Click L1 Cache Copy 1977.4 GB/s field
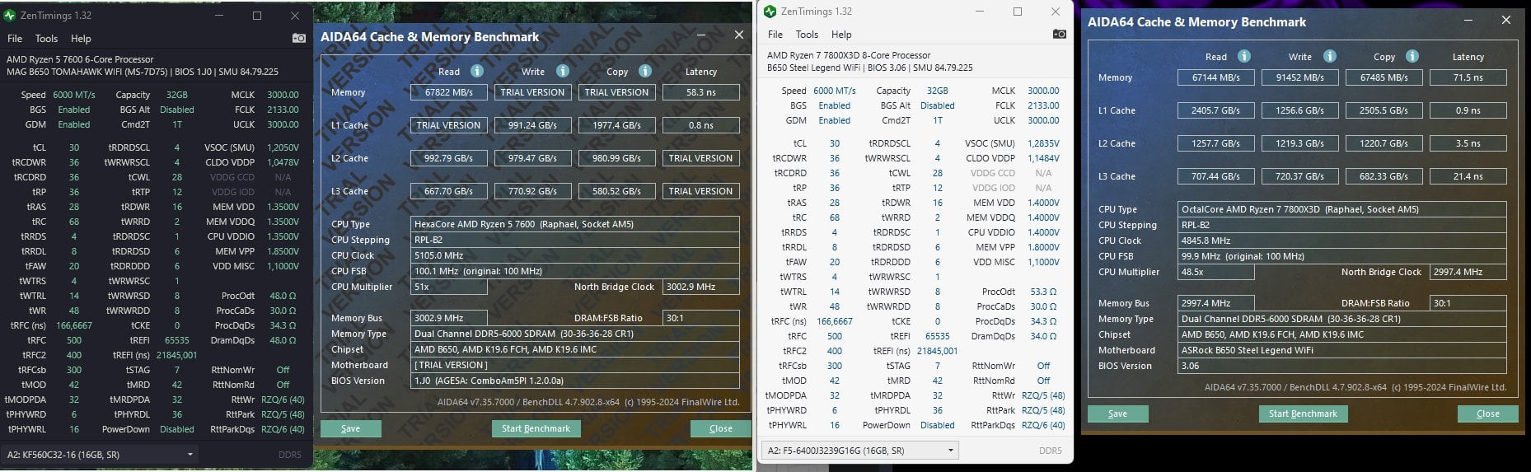This screenshot has height=472, width=1531. (617, 125)
